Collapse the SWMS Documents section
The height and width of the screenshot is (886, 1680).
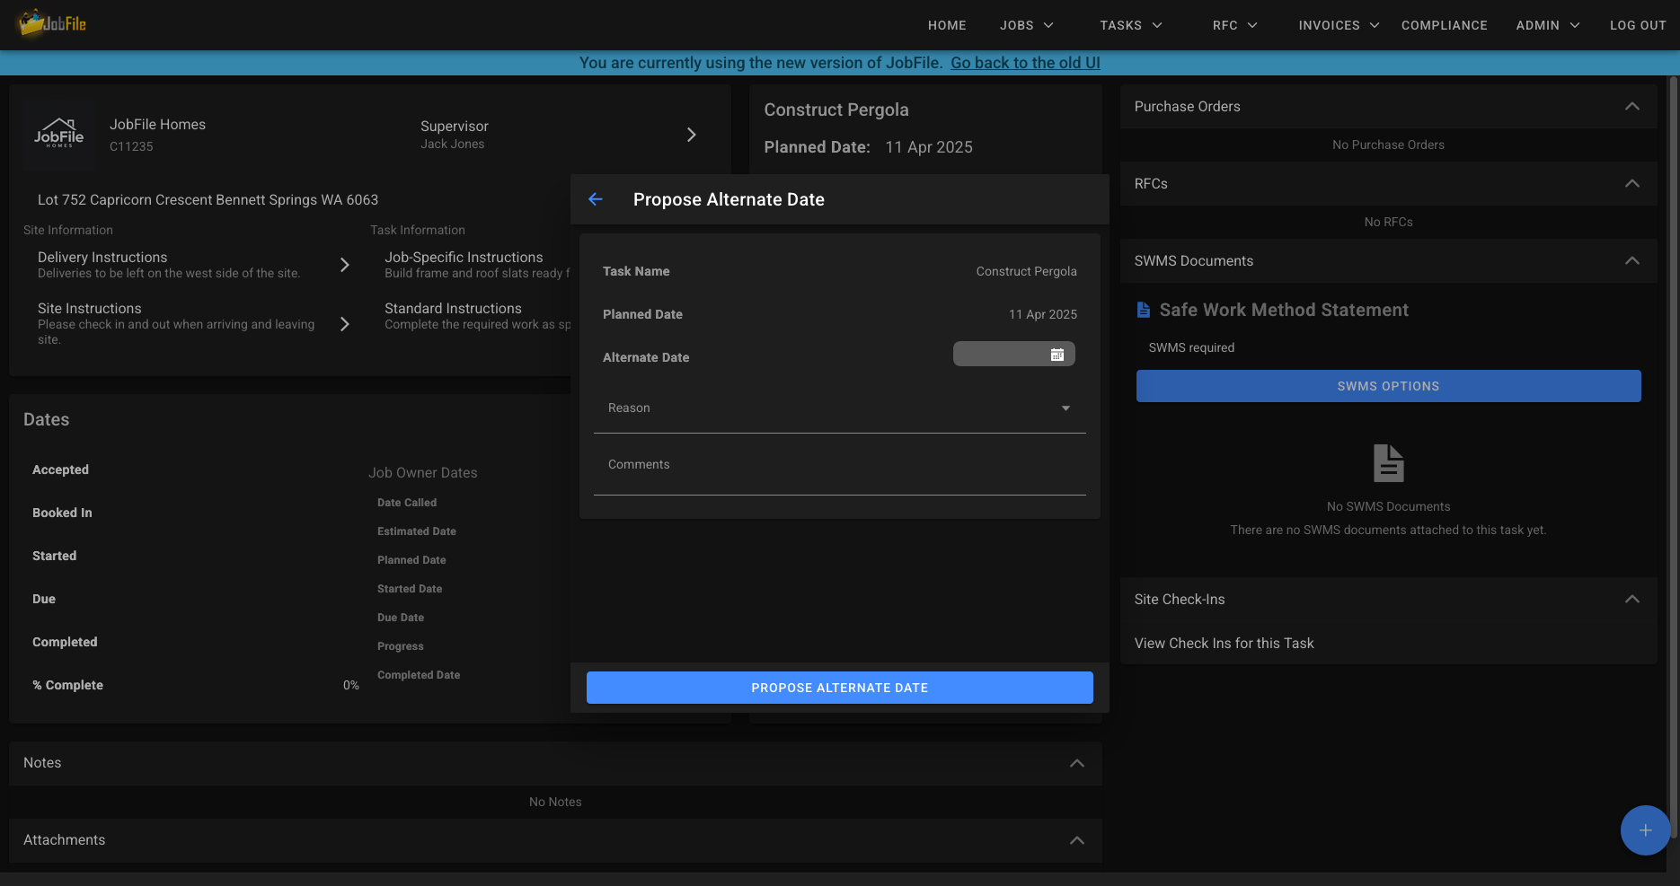(1632, 261)
